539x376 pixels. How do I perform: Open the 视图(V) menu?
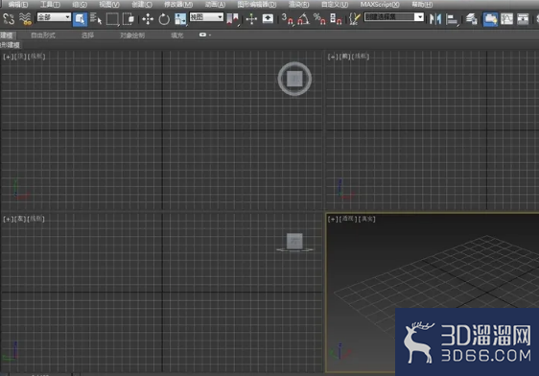(109, 5)
